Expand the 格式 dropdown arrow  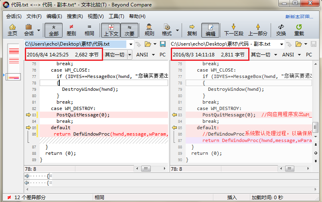click(x=177, y=30)
